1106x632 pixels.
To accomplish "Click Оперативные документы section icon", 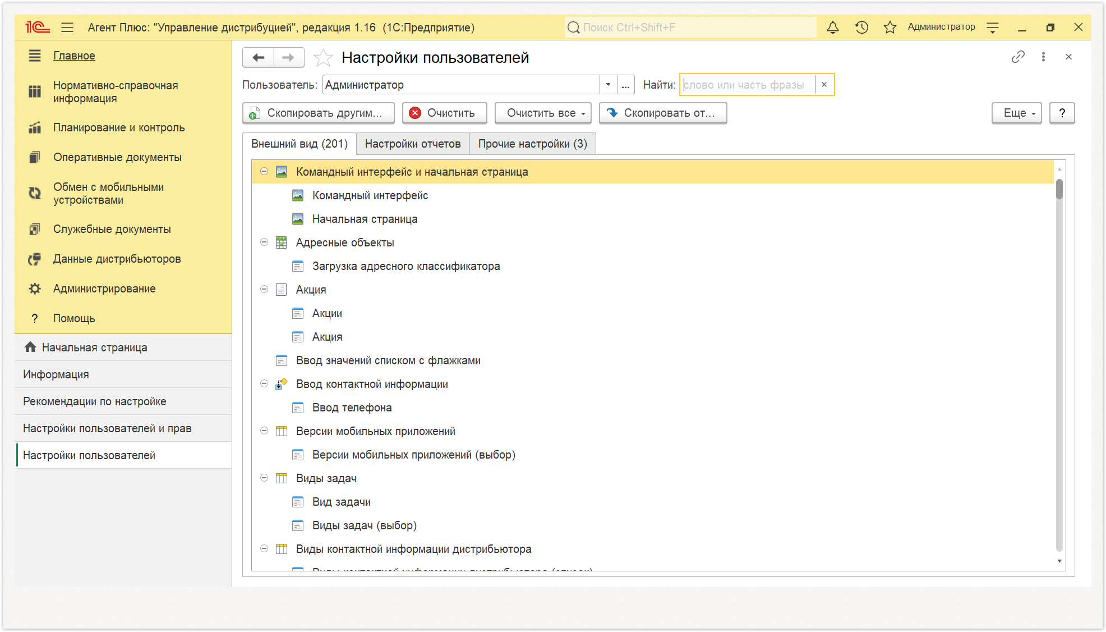I will point(35,157).
